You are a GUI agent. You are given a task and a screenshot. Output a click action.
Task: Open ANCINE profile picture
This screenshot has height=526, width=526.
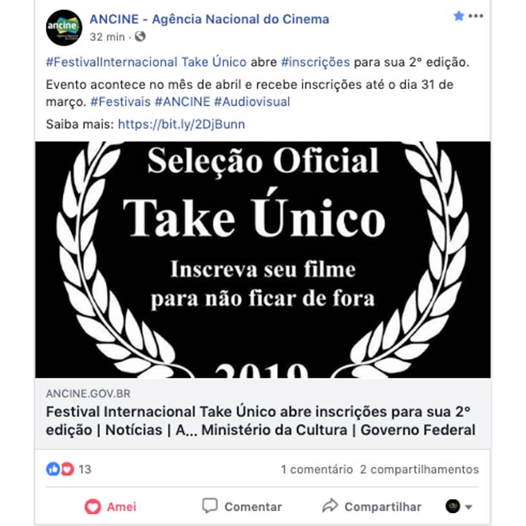(x=64, y=28)
